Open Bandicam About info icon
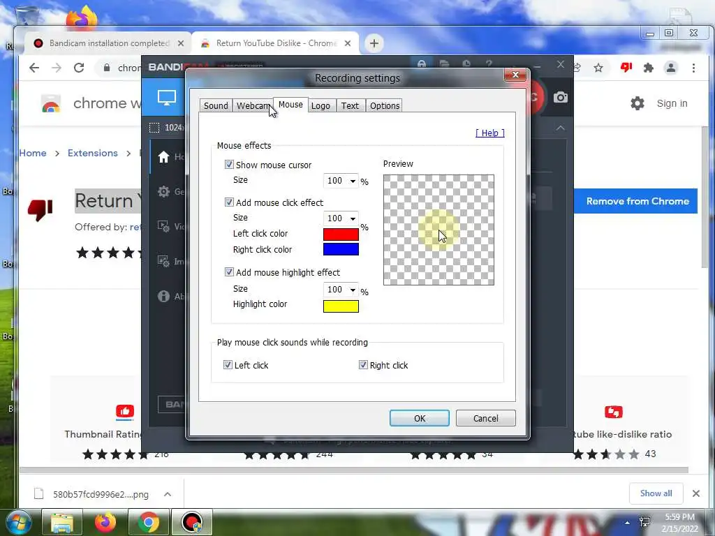Viewport: 715px width, 536px height. pos(163,296)
